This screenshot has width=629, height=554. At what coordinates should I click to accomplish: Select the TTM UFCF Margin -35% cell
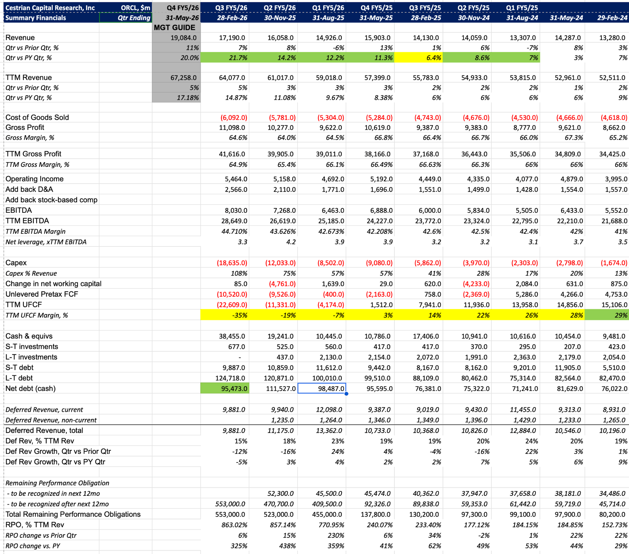[225, 315]
